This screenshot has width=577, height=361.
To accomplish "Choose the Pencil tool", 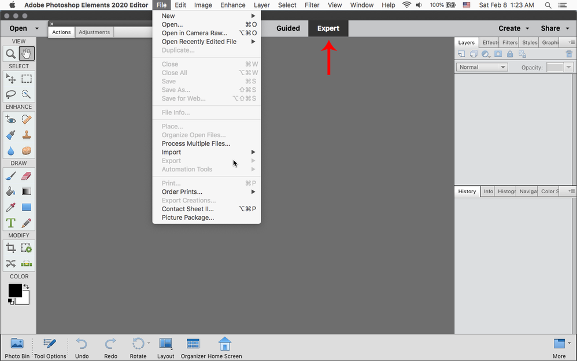I will point(27,223).
